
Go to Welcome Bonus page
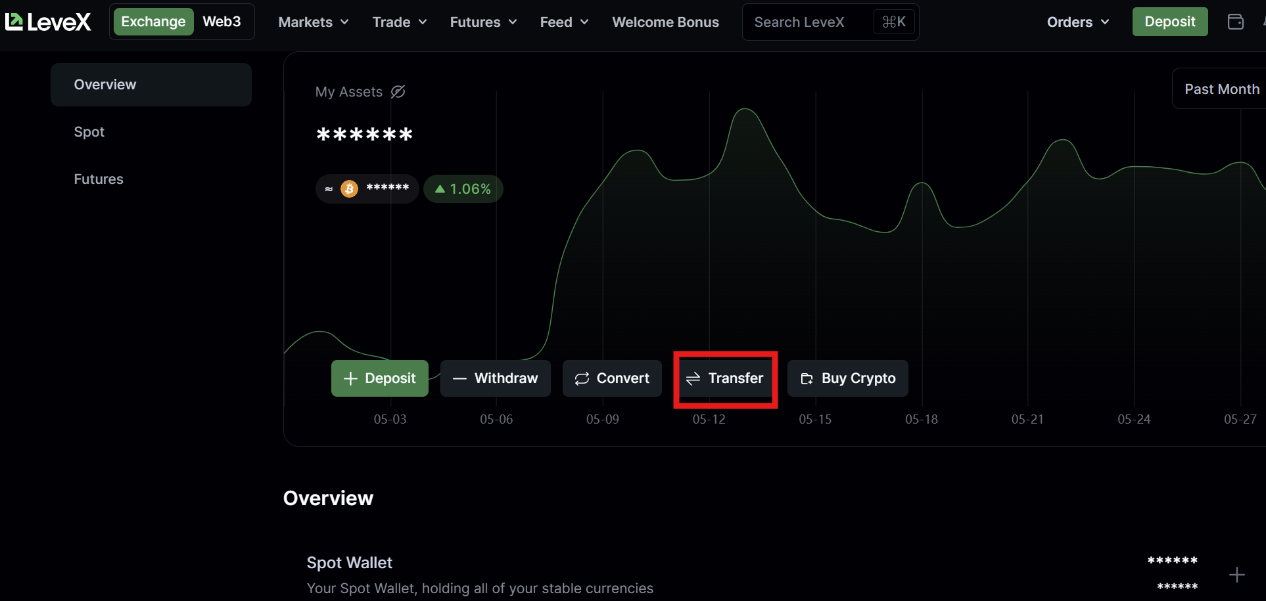point(665,22)
